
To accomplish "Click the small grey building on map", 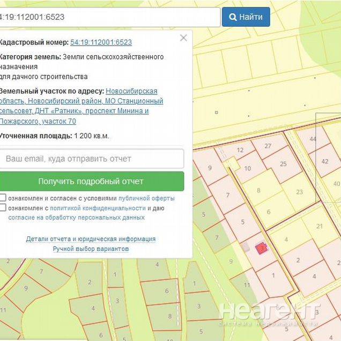I will 246,247.
